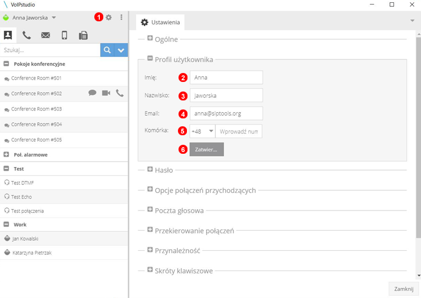The width and height of the screenshot is (421, 298).
Task: Click the Zamknij button
Action: [404, 288]
